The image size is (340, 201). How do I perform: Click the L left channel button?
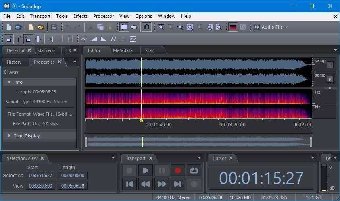[x=330, y=65]
